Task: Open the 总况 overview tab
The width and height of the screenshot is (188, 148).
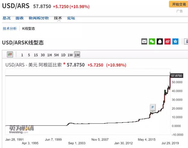Action: 7,18
